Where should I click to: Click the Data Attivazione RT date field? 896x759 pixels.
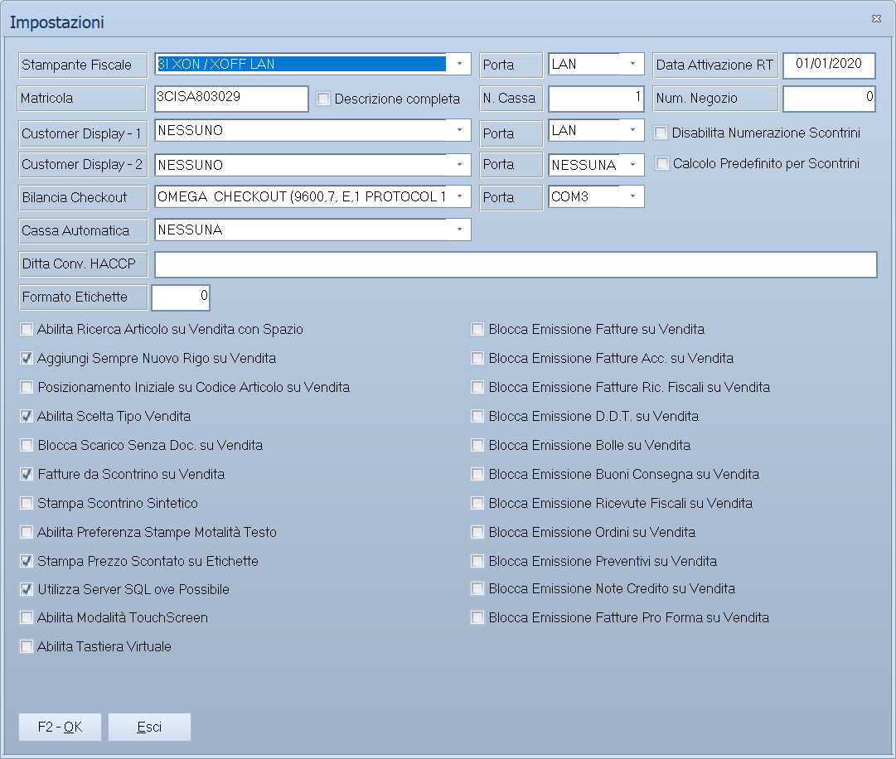[x=829, y=65]
